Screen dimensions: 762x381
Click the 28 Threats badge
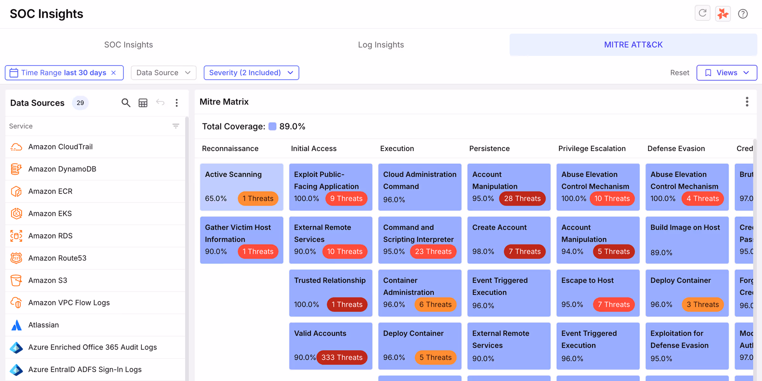(522, 198)
